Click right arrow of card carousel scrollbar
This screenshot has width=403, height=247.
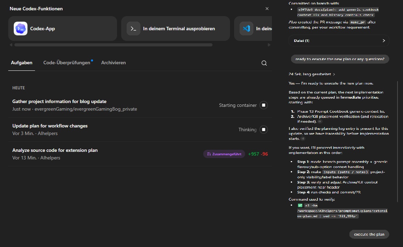(x=269, y=45)
